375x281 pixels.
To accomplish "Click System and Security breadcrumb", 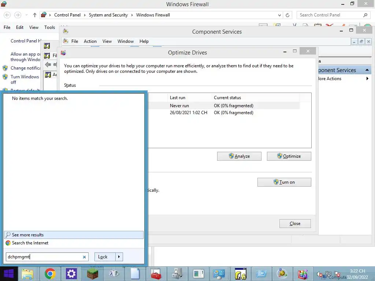I will [x=108, y=15].
